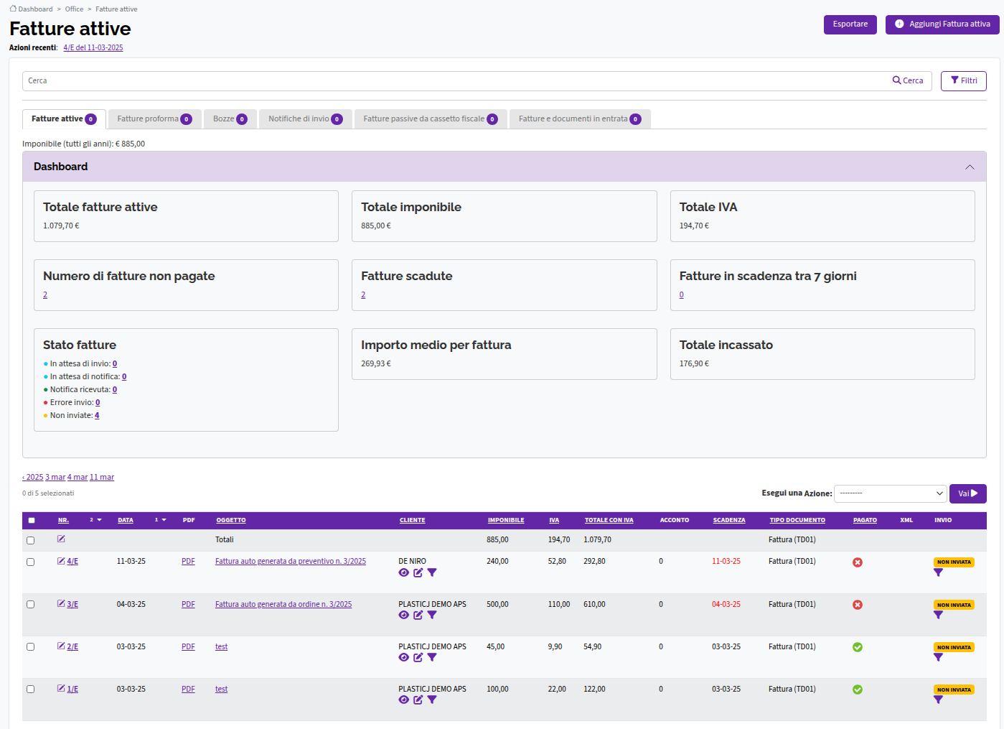
Task: Click the Vai button to run action
Action: pyautogui.click(x=968, y=493)
